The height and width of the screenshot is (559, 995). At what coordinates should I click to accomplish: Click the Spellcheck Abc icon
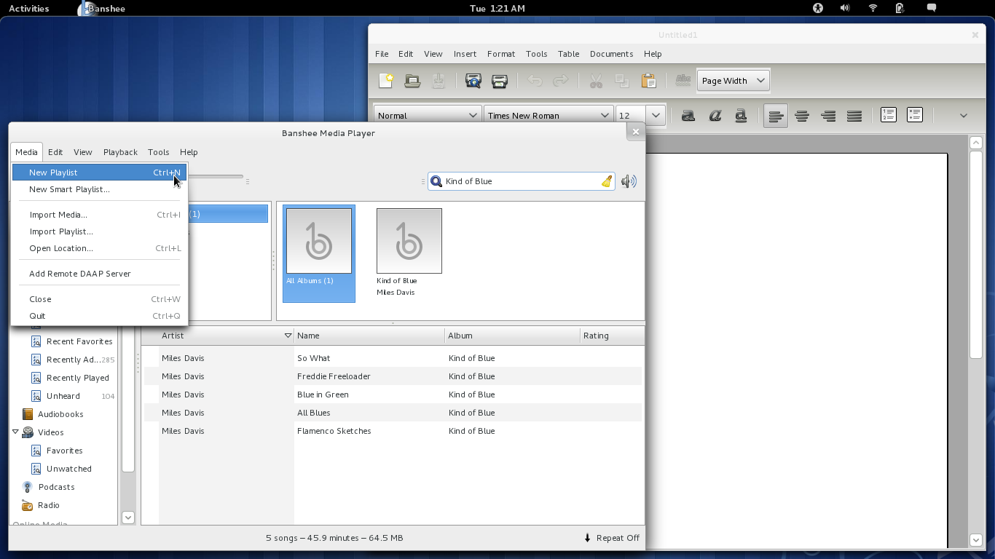coord(683,80)
